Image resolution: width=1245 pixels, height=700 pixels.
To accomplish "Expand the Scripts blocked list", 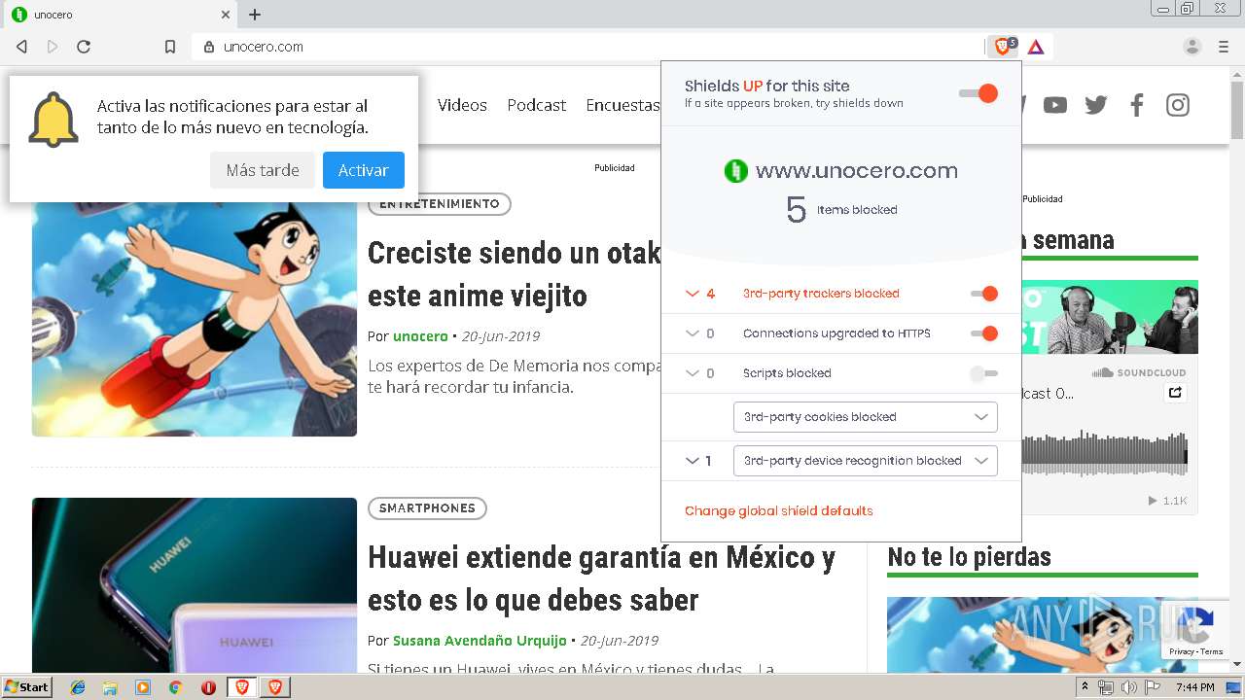I will 693,373.
